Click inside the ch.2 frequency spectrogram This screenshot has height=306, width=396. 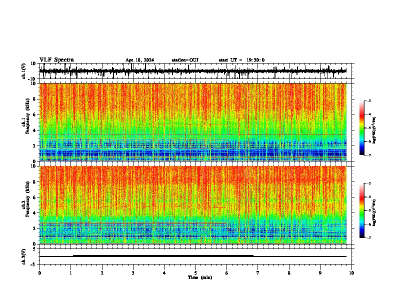pyautogui.click(x=193, y=205)
